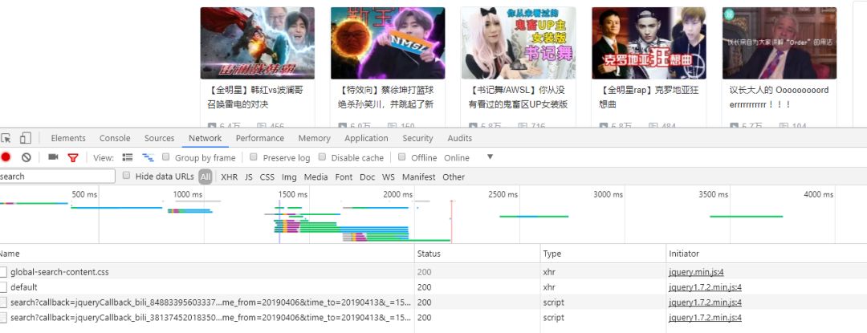The image size is (867, 333).
Task: Stop recording network log red button
Action: click(x=6, y=157)
